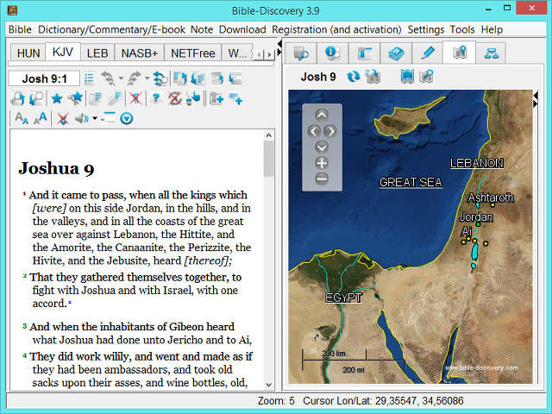552x414 pixels.
Task: Click the map search magnifier icon
Action: (x=426, y=77)
